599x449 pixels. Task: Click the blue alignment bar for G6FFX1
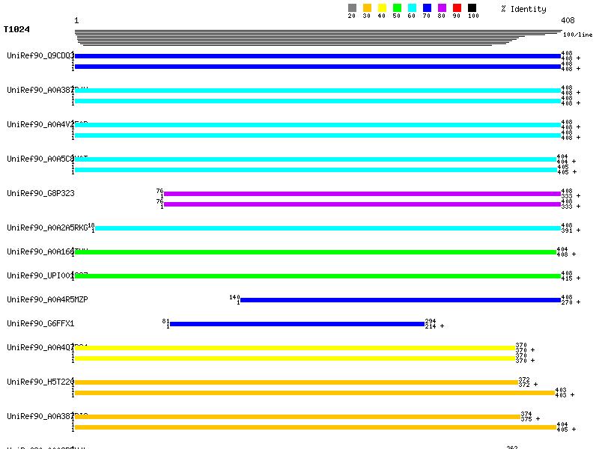pyautogui.click(x=297, y=324)
